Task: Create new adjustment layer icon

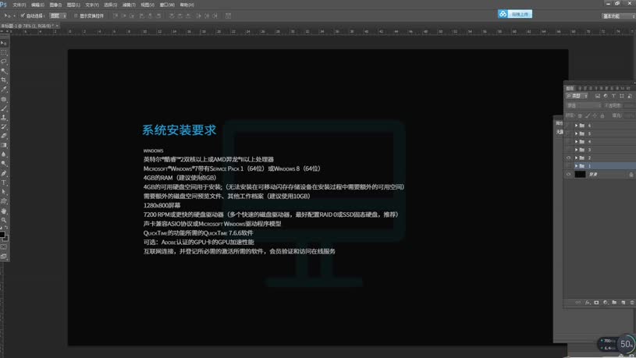Action: pos(605,303)
